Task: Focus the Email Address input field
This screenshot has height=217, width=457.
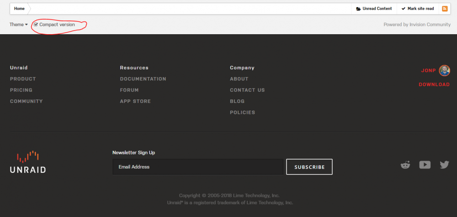Action: [x=198, y=167]
